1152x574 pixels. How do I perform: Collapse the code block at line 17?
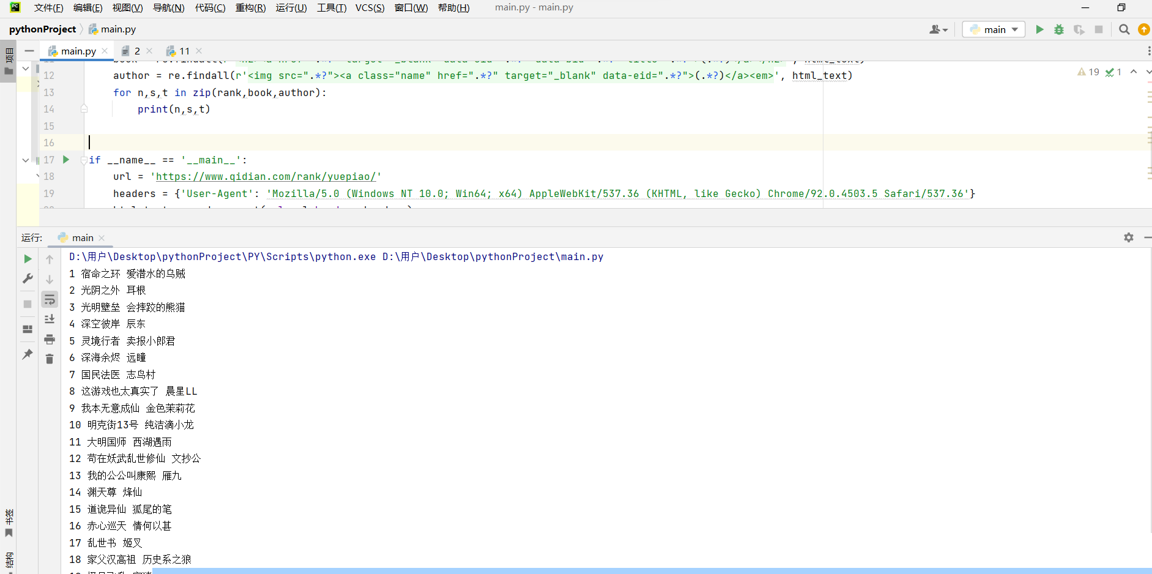pos(84,160)
